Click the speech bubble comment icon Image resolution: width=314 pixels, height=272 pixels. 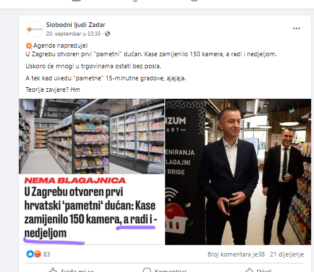point(147,270)
